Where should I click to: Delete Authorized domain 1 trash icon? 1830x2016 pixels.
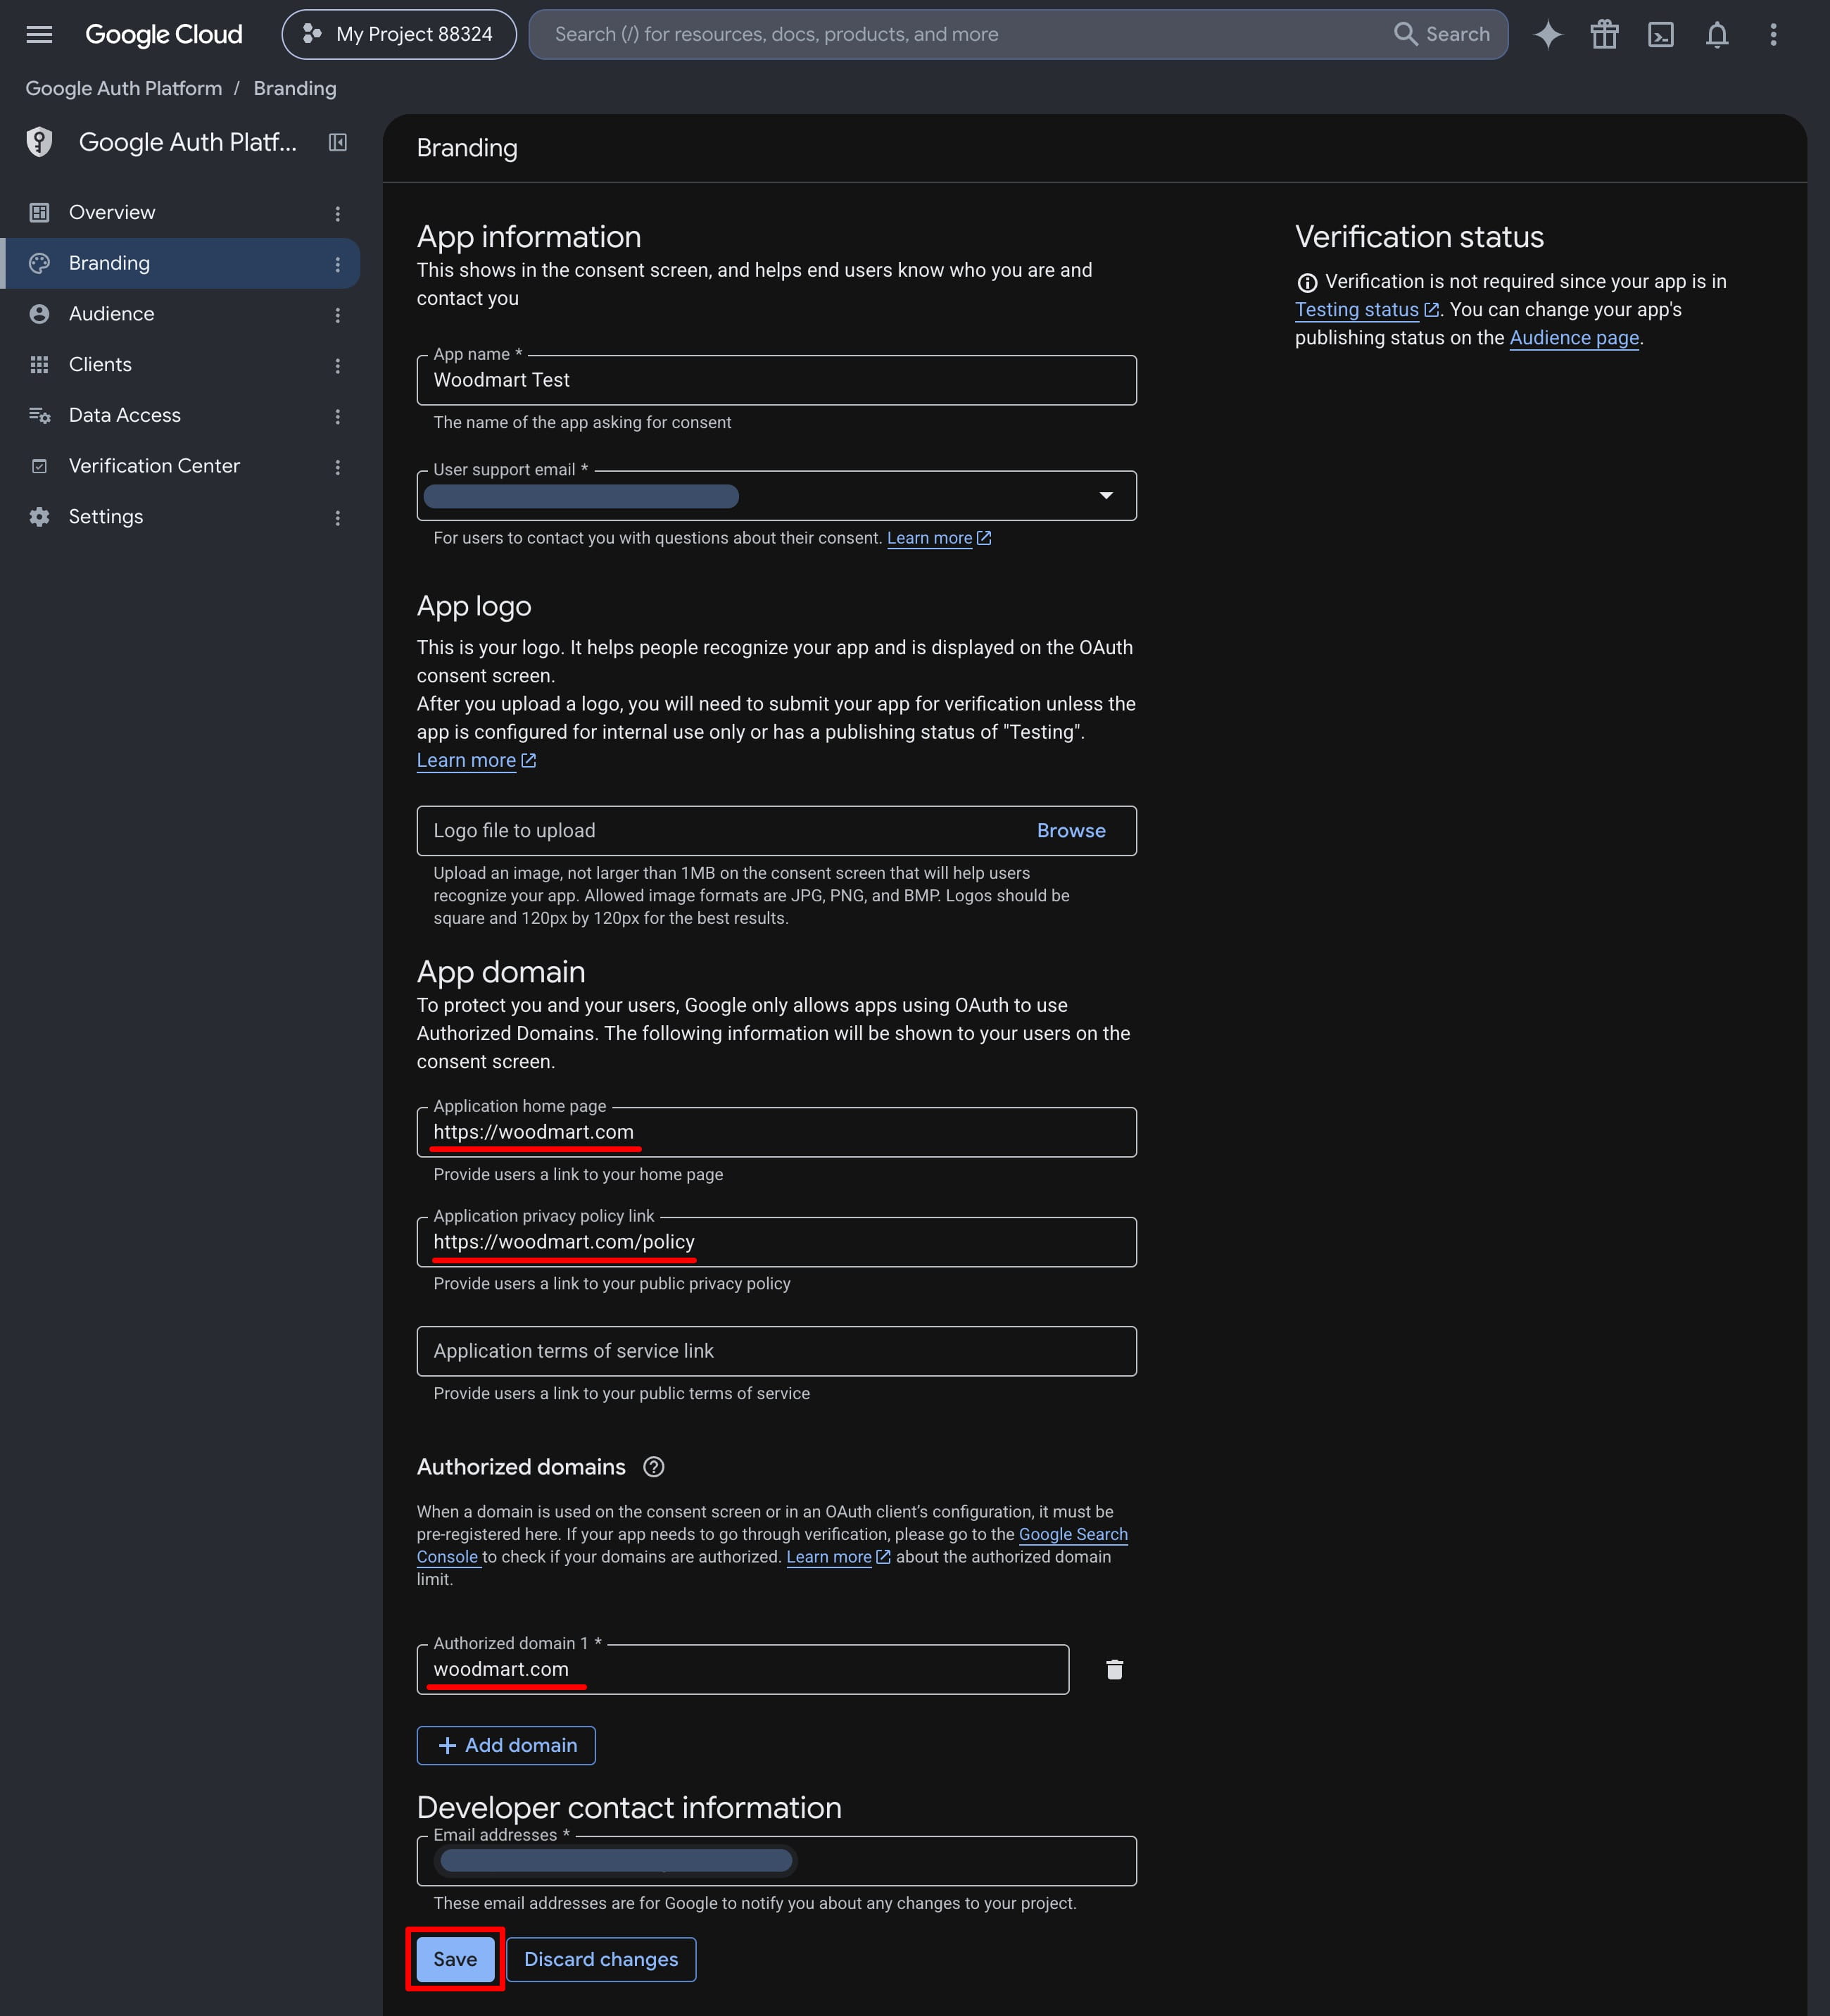[x=1114, y=1669]
